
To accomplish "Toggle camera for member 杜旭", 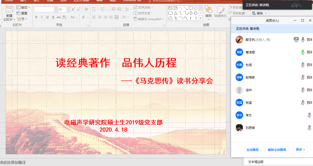I will point(309,65).
